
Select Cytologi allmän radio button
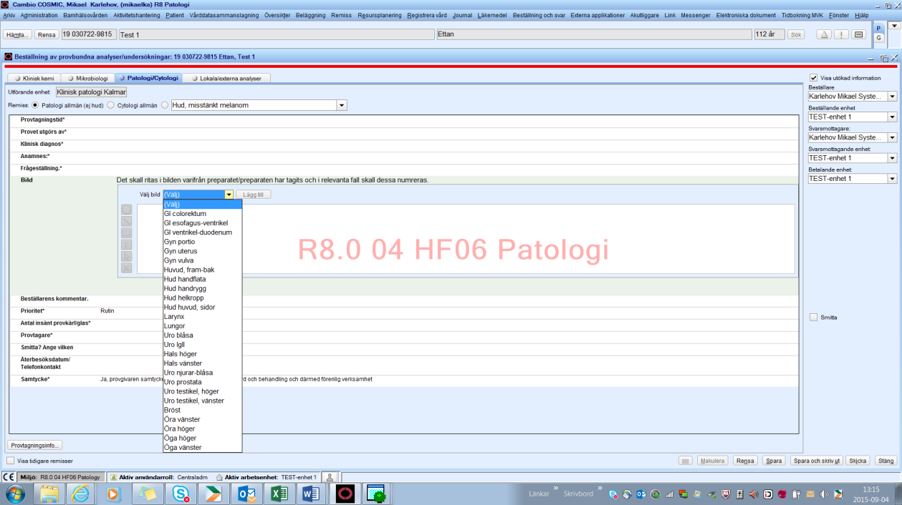[x=111, y=105]
